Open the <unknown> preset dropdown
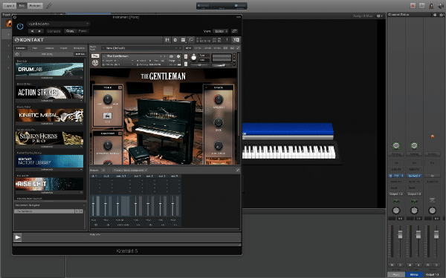Screen dimensions: 446x278 [59, 24]
